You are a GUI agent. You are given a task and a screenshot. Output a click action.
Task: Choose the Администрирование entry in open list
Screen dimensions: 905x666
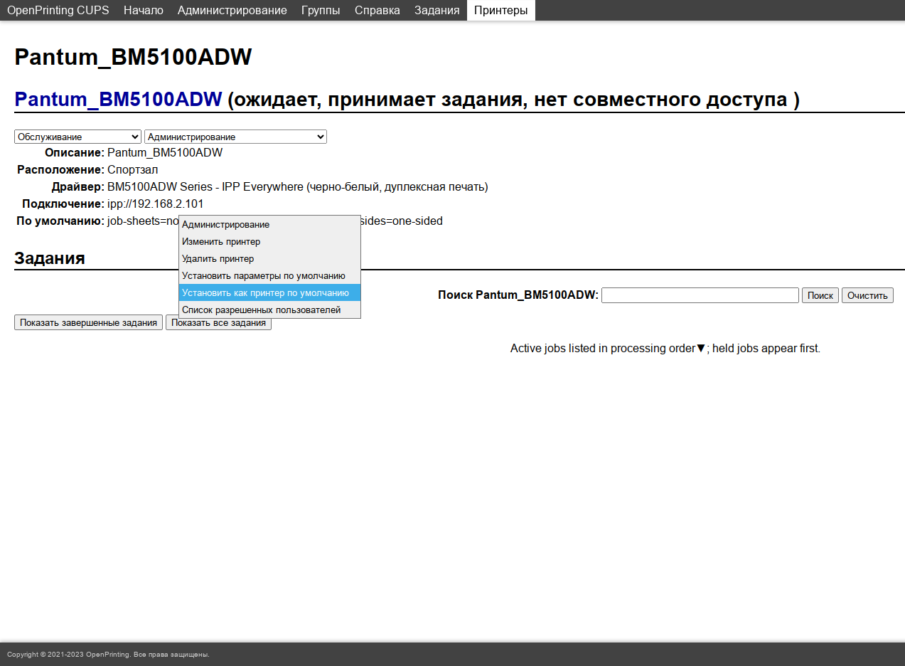pyautogui.click(x=225, y=225)
